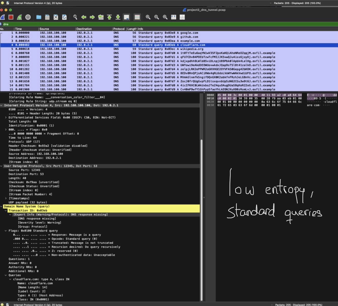
Task: Collapse the User Datagram Protocol section
Action: [2, 166]
